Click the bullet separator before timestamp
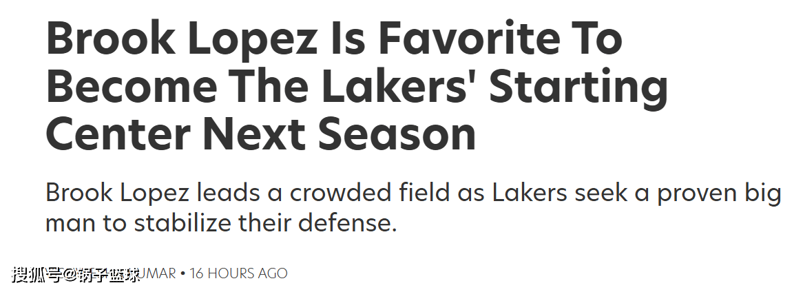This screenshot has height=292, width=803. [x=182, y=273]
